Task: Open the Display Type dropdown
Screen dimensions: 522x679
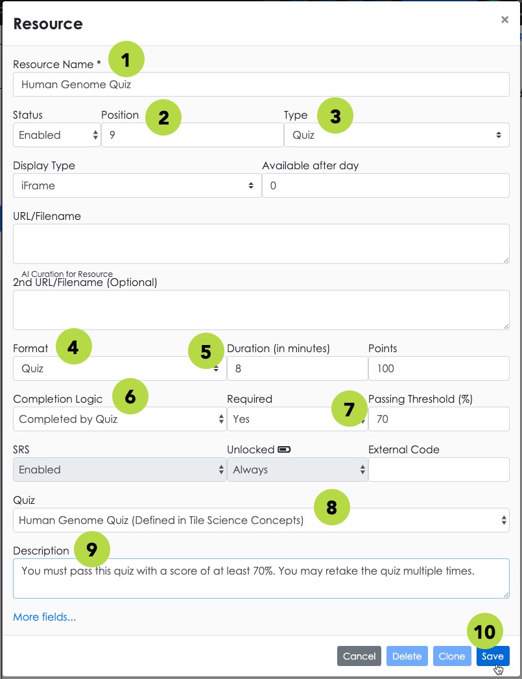Action: (137, 185)
